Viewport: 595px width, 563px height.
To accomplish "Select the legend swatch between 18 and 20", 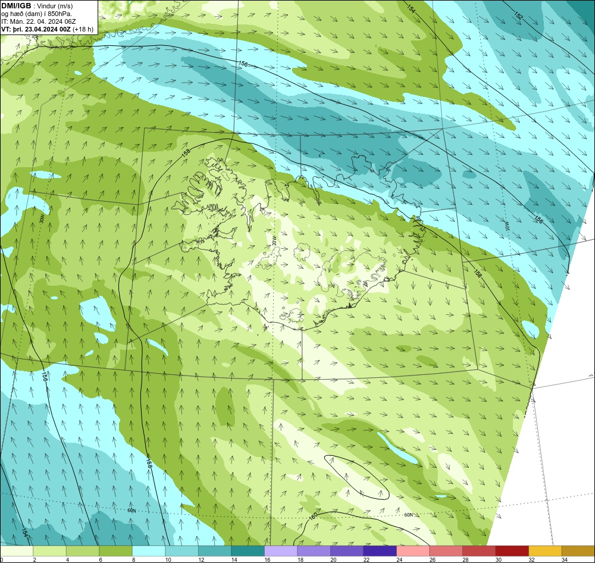I will [x=314, y=551].
